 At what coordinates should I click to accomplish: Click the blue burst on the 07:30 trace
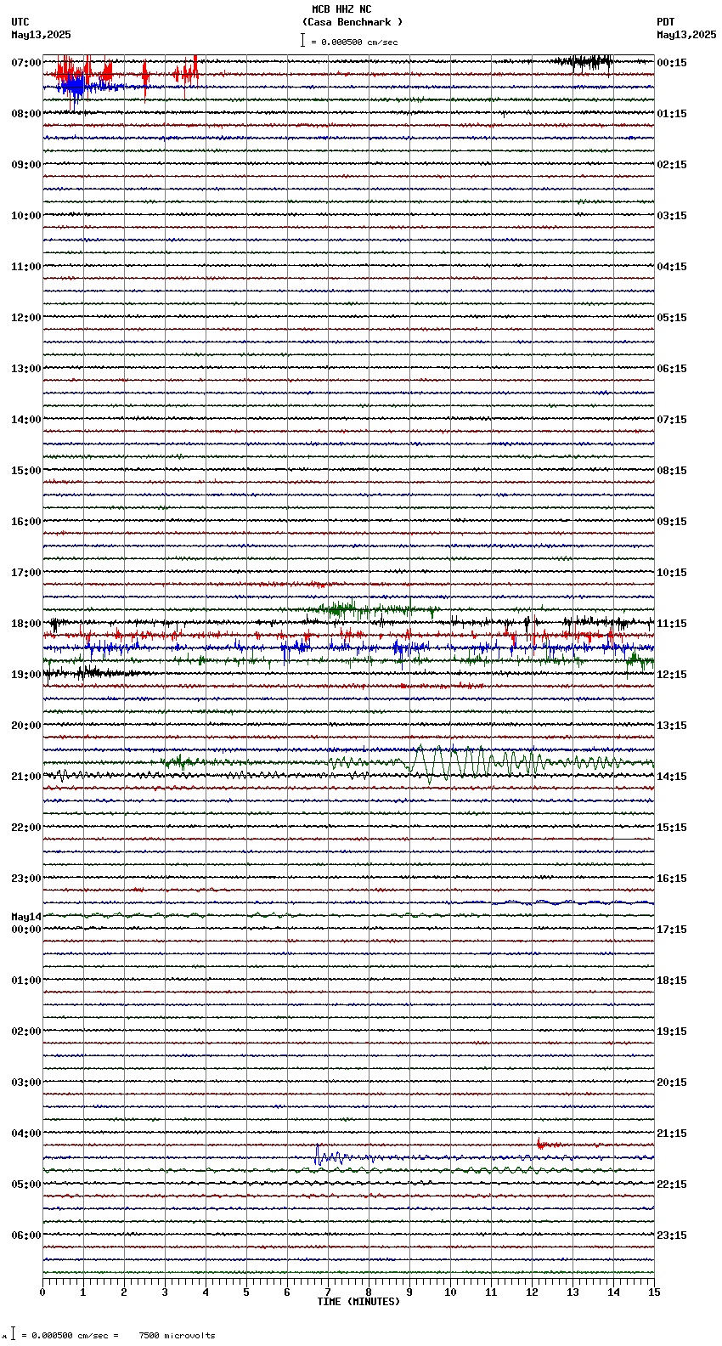(75, 87)
